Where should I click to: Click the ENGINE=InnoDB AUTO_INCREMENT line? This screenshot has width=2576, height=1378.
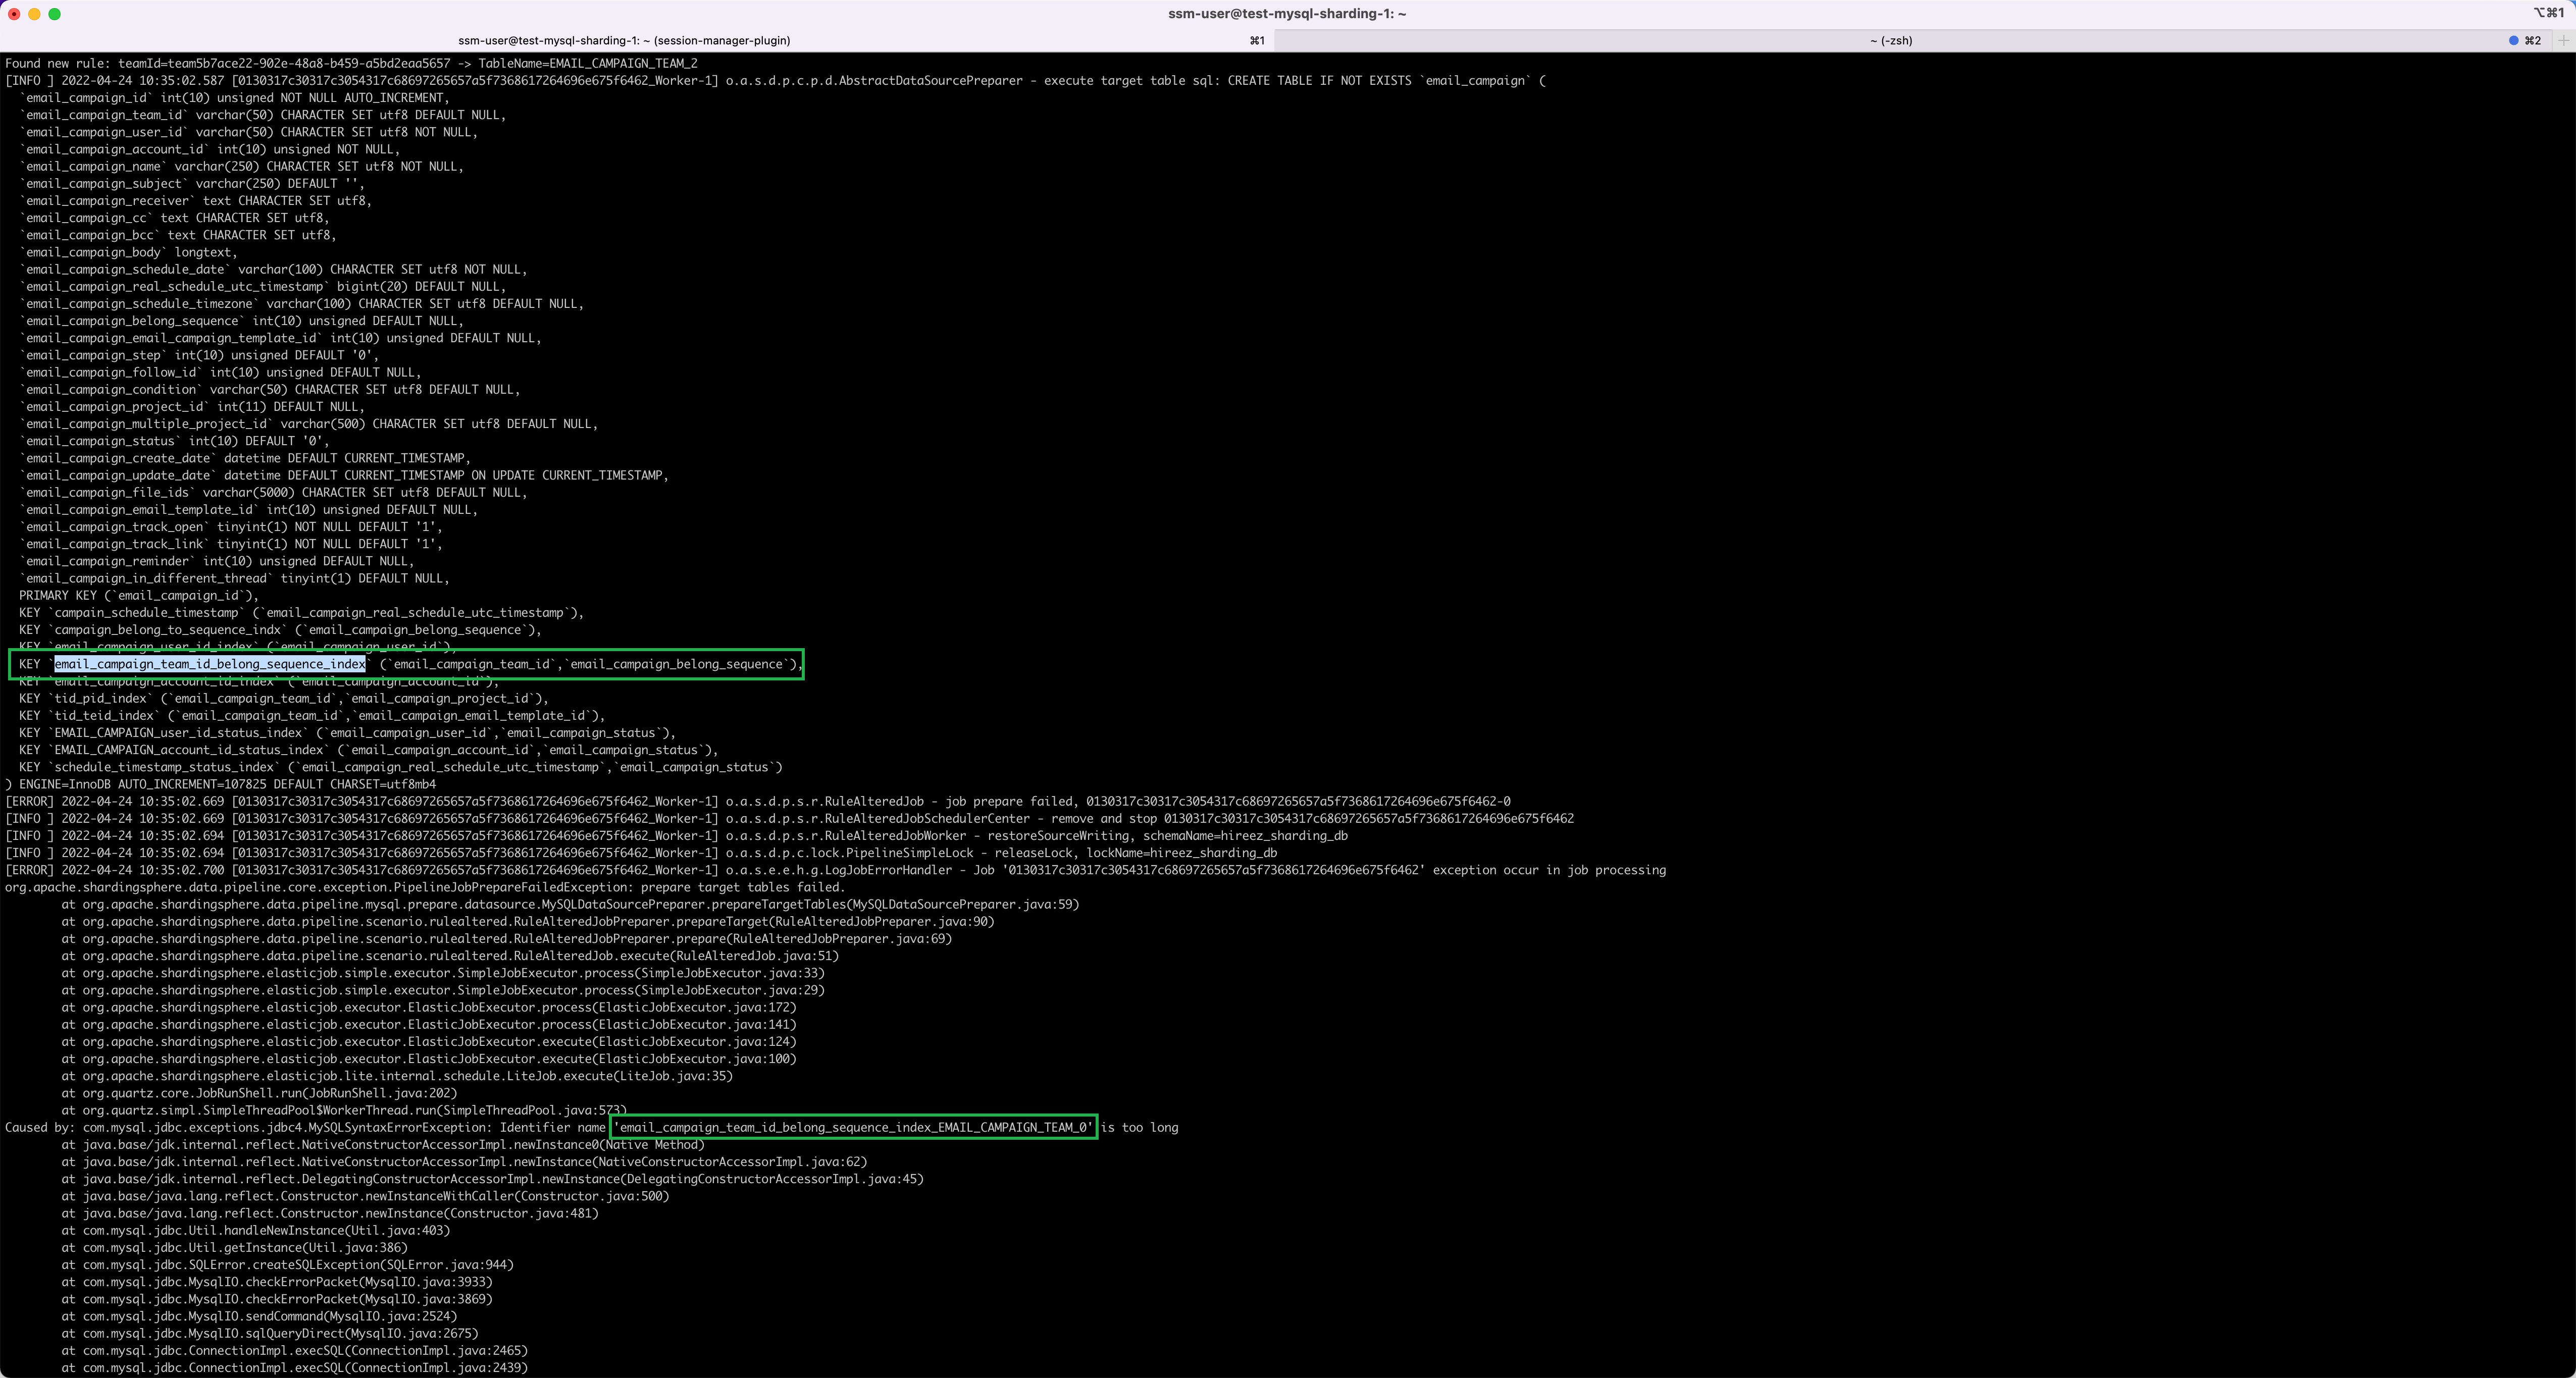click(x=220, y=784)
